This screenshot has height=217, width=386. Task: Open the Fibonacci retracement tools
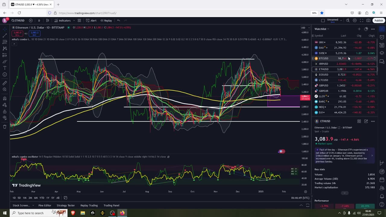pyautogui.click(x=5, y=42)
